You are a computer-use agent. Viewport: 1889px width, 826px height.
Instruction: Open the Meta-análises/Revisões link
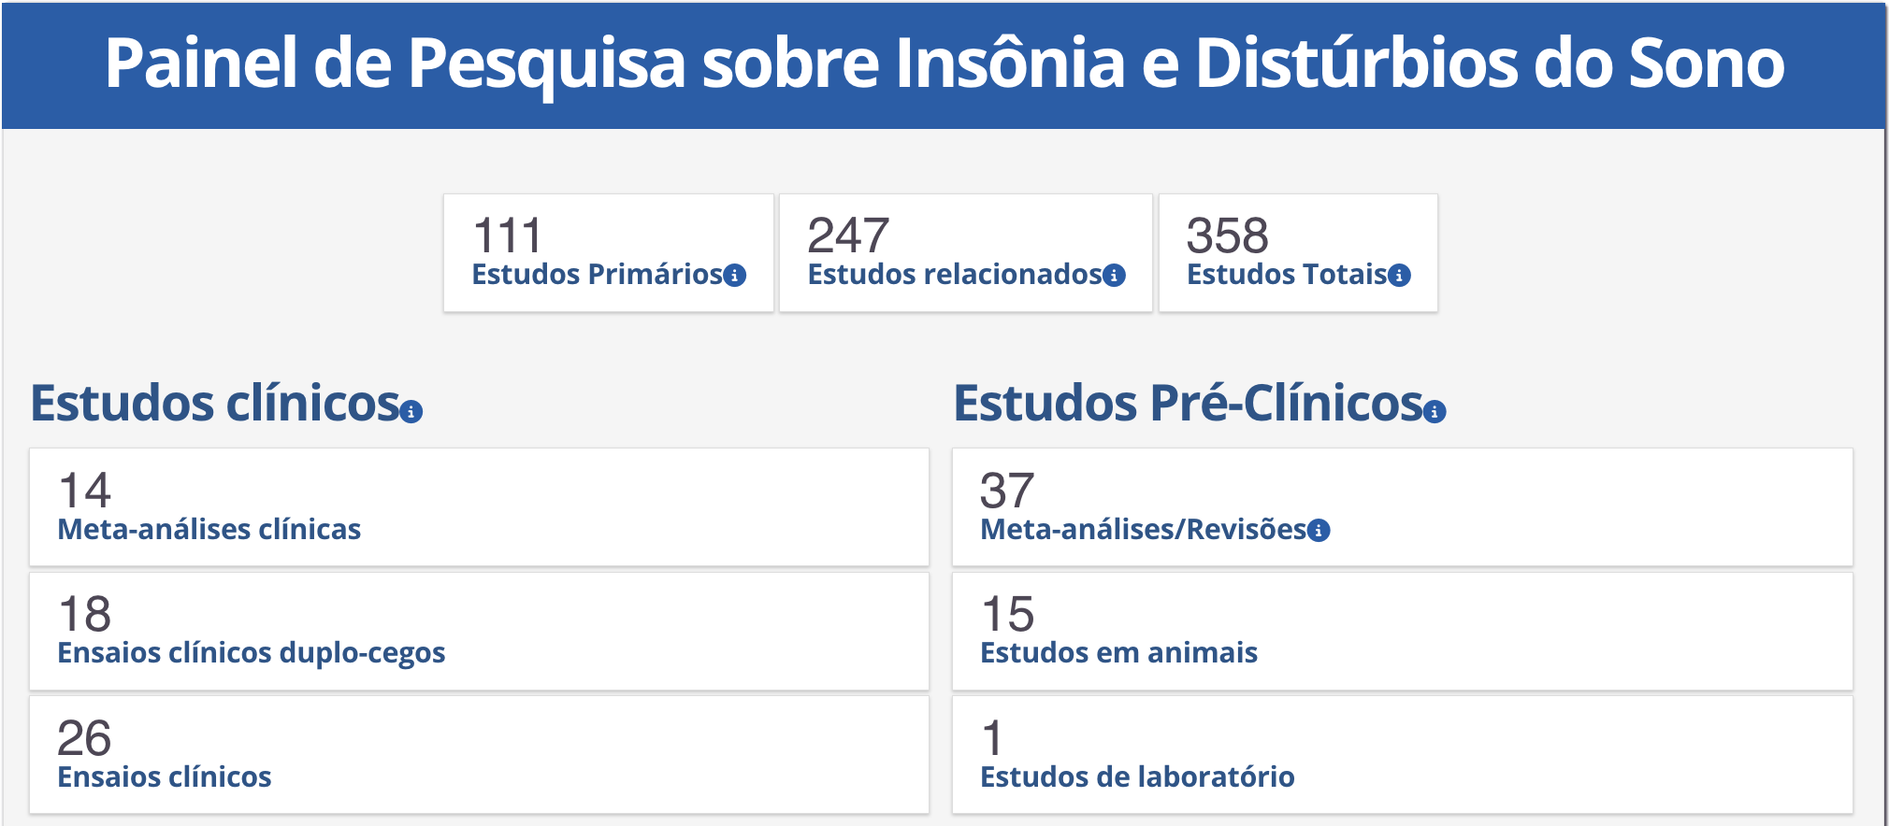tap(1143, 530)
